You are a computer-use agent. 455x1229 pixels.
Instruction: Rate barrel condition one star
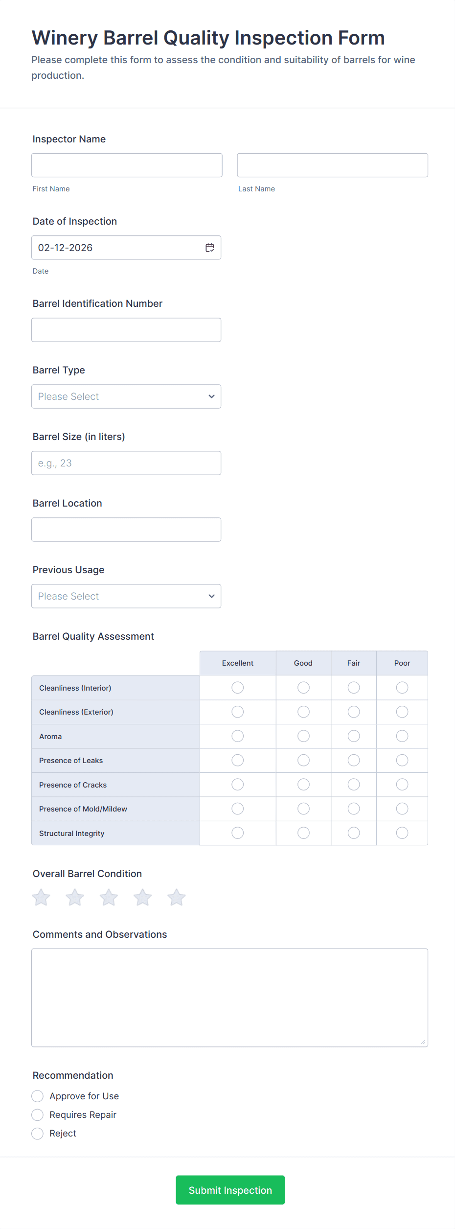pyautogui.click(x=41, y=897)
